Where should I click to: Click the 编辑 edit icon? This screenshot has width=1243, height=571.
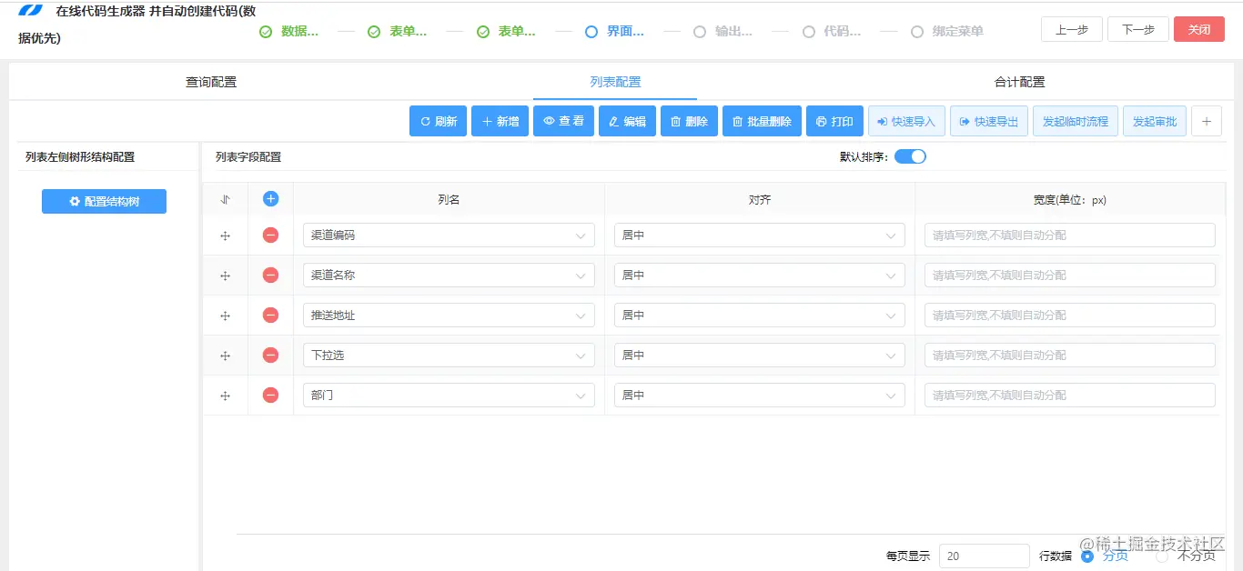click(x=615, y=120)
